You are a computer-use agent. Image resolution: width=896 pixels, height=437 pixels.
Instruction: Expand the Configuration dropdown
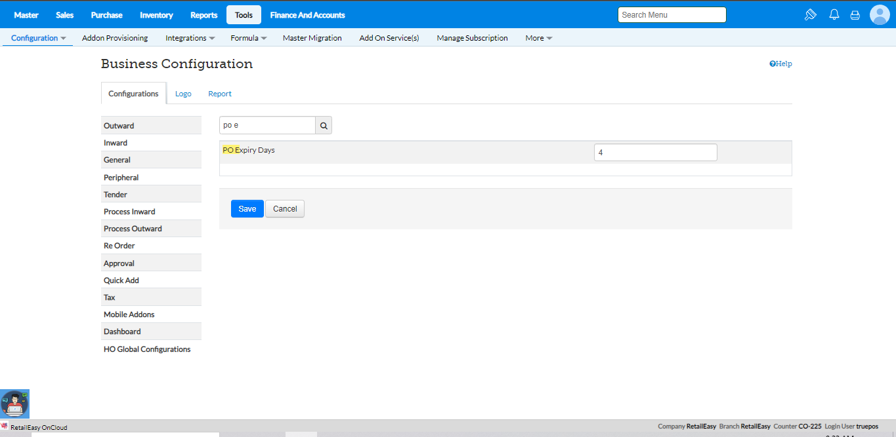39,38
